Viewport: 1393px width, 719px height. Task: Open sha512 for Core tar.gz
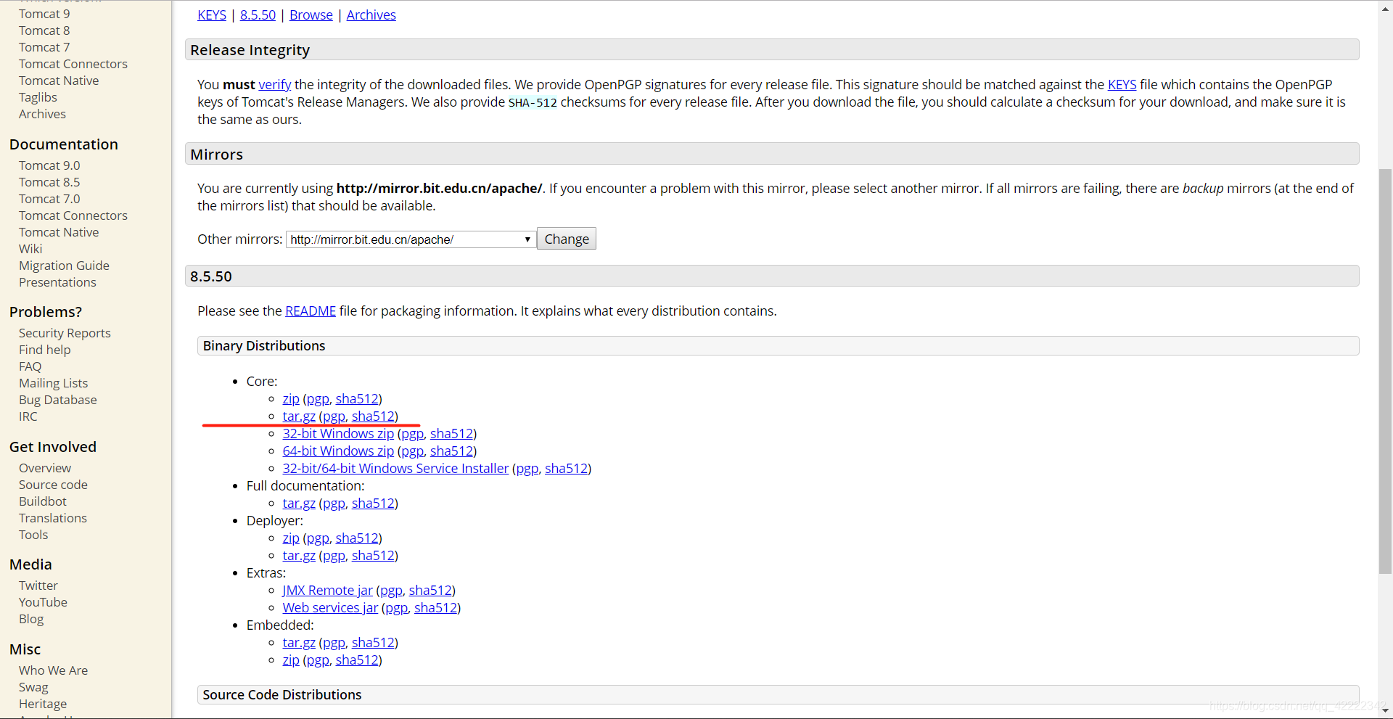(x=373, y=416)
